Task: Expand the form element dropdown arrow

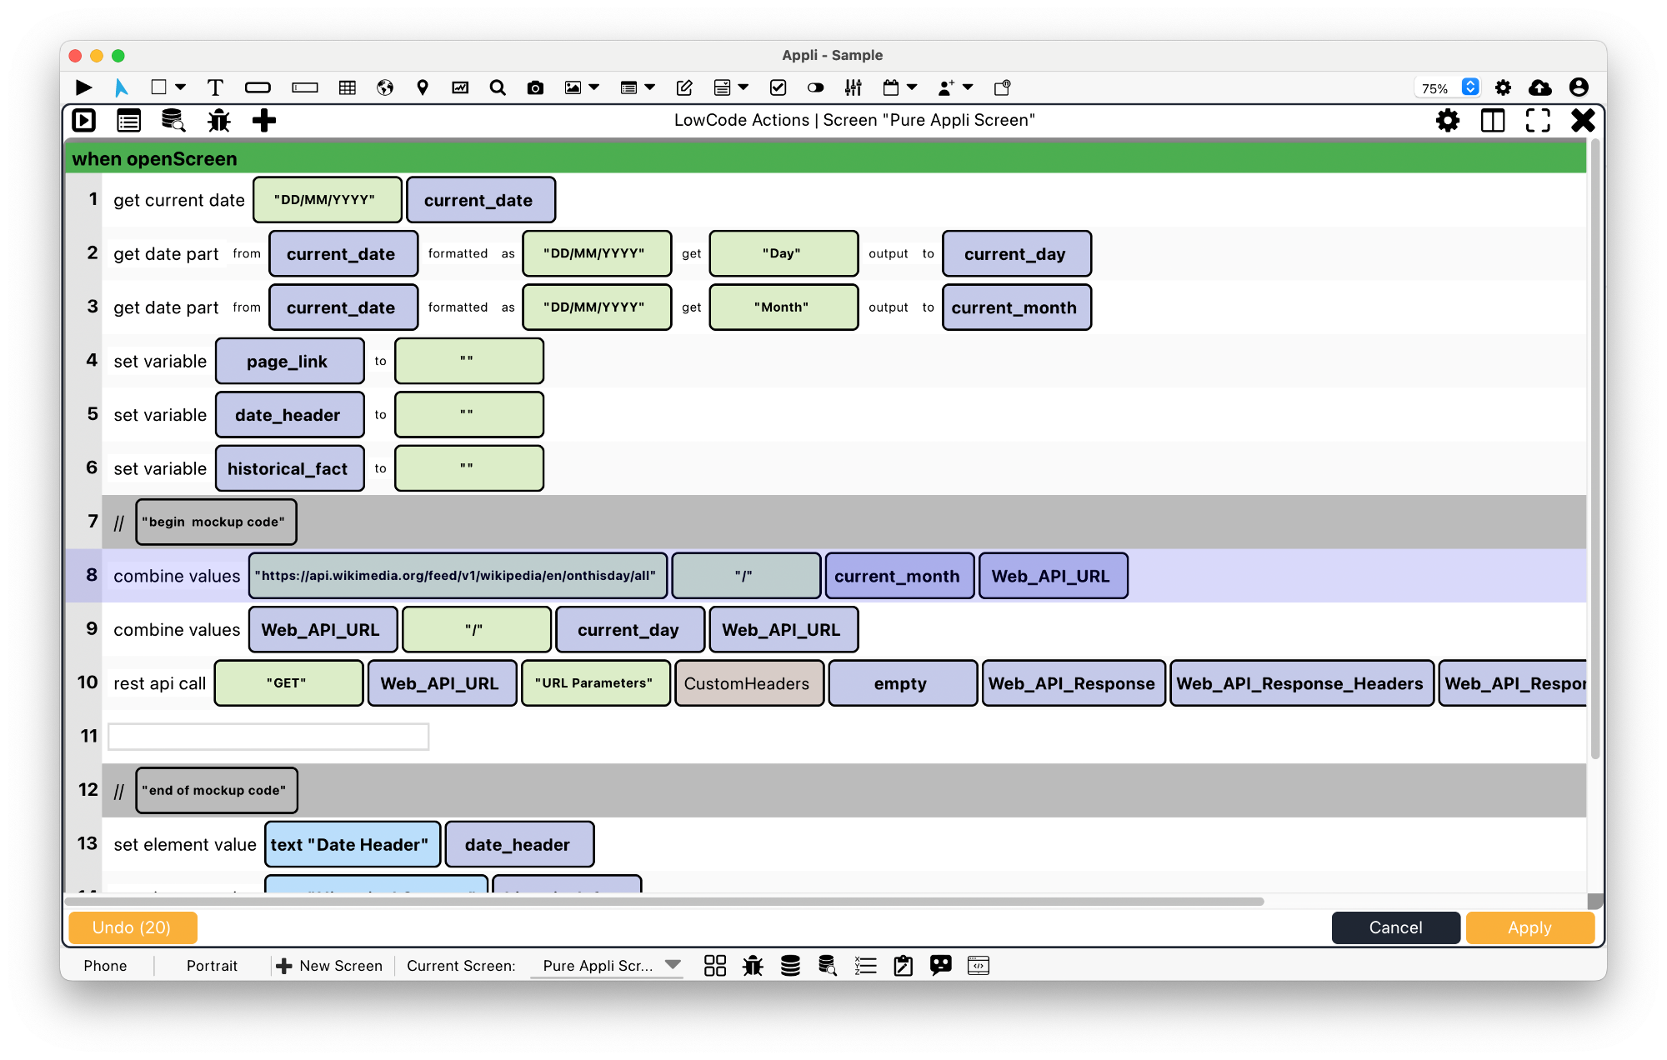Action: pyautogui.click(x=743, y=87)
